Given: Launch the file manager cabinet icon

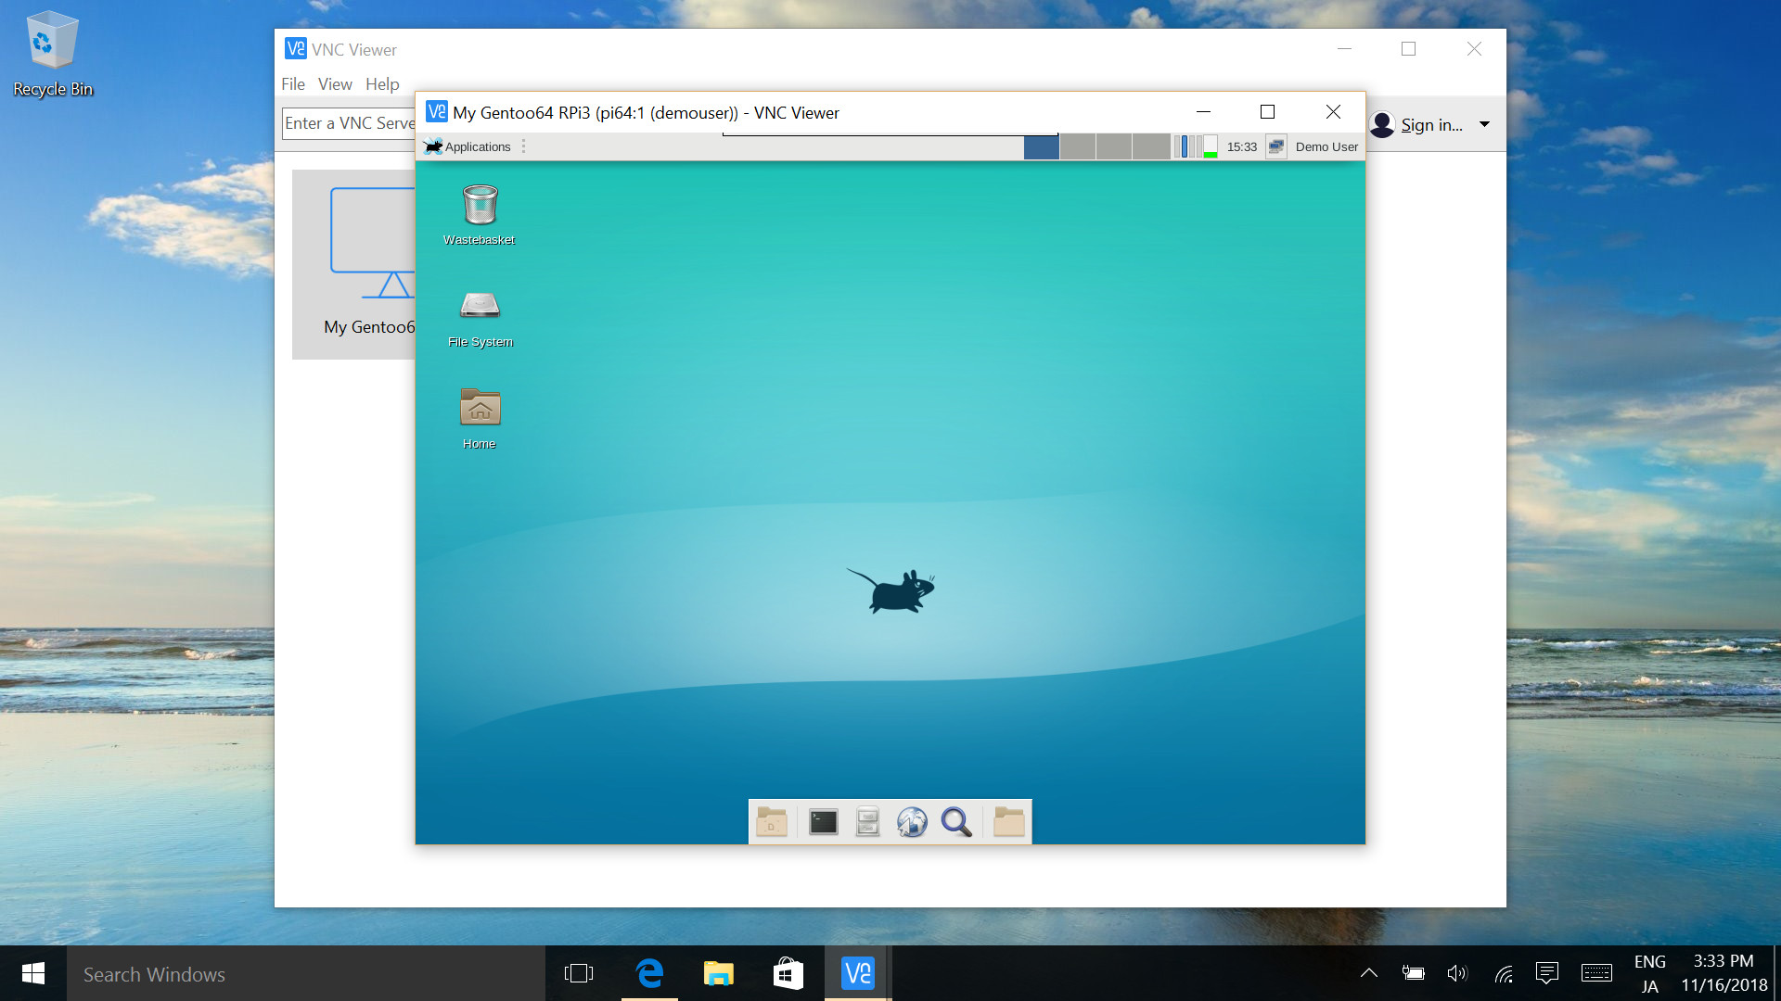Looking at the screenshot, I should point(867,822).
